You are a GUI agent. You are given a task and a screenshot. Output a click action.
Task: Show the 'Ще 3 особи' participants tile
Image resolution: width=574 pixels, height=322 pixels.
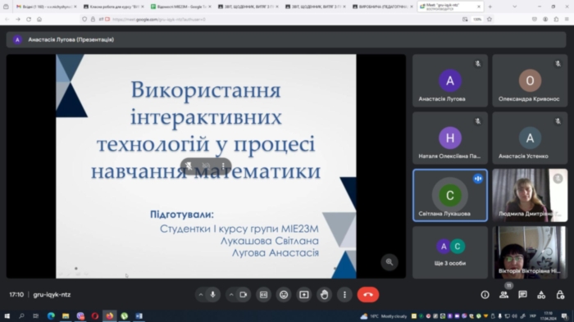pyautogui.click(x=450, y=252)
